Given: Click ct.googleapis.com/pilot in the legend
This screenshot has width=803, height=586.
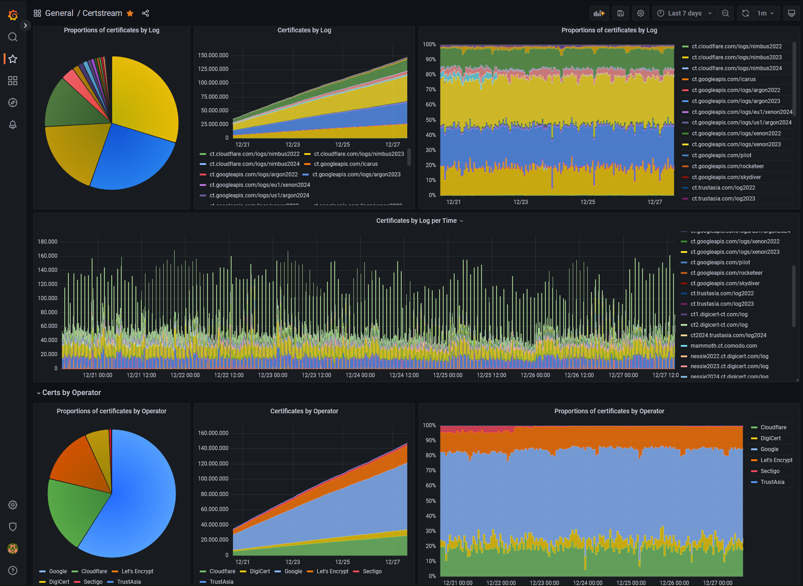Looking at the screenshot, I should pyautogui.click(x=721, y=155).
